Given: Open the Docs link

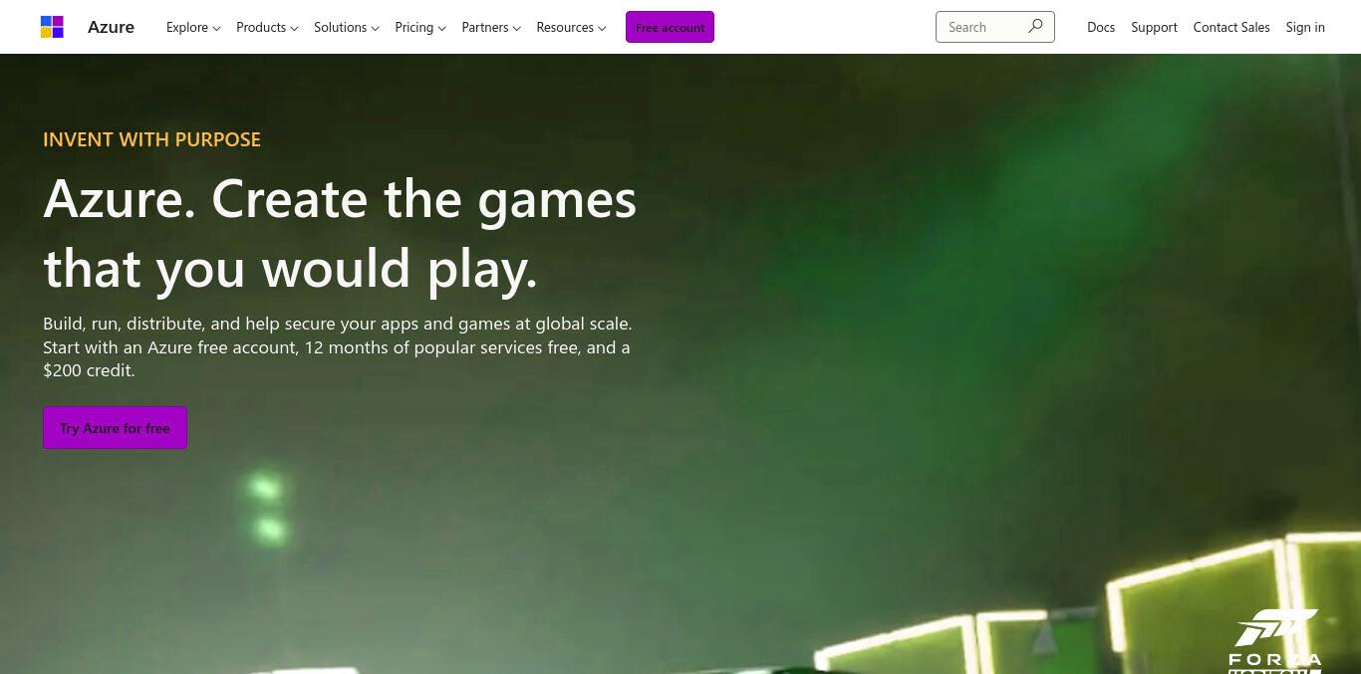Looking at the screenshot, I should tap(1101, 27).
